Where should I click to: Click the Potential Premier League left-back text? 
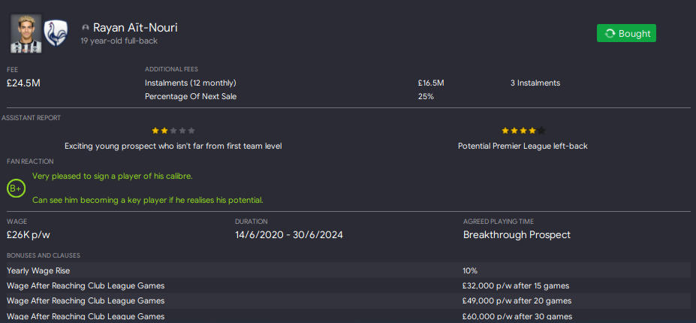pos(523,146)
